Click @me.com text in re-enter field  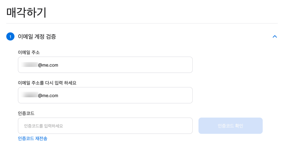pyautogui.click(x=48, y=95)
